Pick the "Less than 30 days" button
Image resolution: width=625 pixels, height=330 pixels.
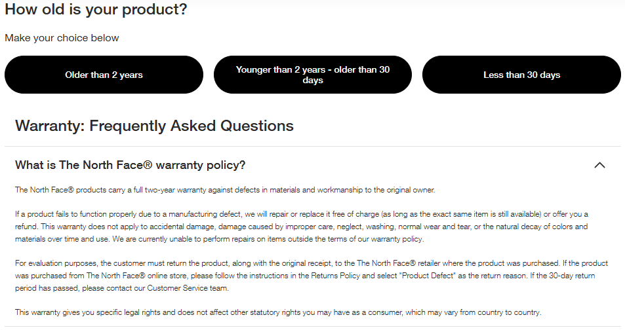click(521, 75)
